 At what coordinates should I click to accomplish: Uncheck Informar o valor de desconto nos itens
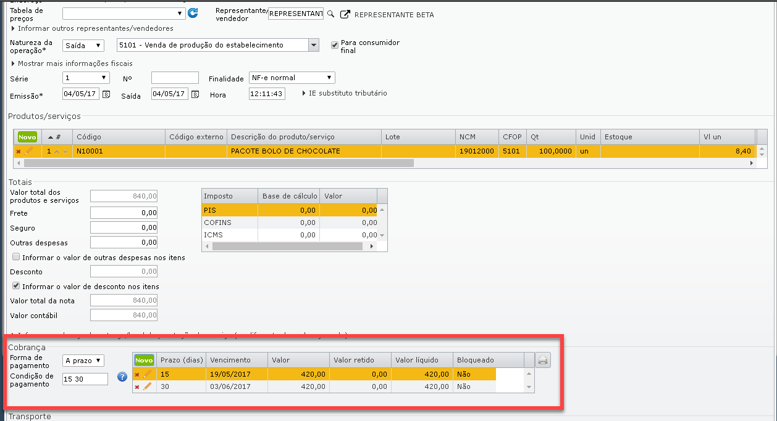pos(17,286)
